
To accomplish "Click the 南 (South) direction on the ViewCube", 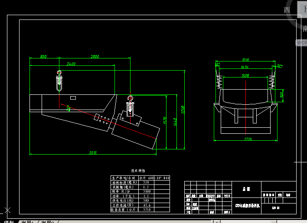I will pyautogui.click(x=305, y=29).
